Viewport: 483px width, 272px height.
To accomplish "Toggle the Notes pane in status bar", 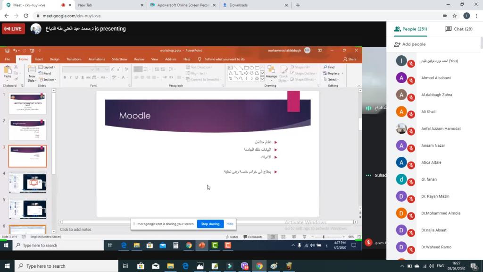I will 232,237.
